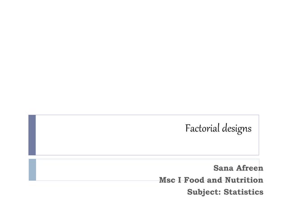Select the "Sana Afreen" author line

tap(238, 168)
